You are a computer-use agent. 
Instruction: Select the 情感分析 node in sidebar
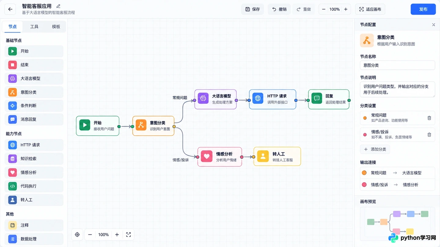coord(34,172)
